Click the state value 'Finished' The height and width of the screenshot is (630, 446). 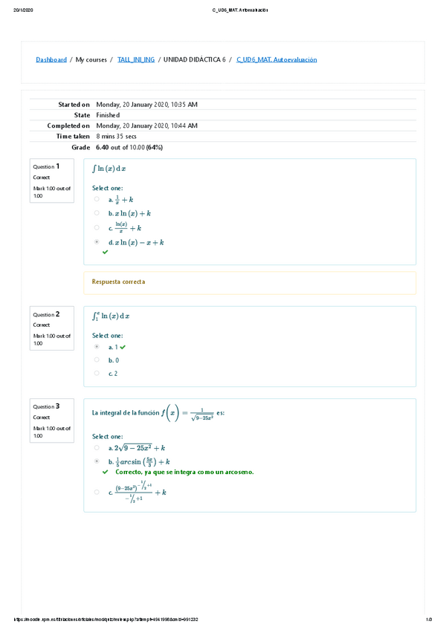[x=108, y=115]
